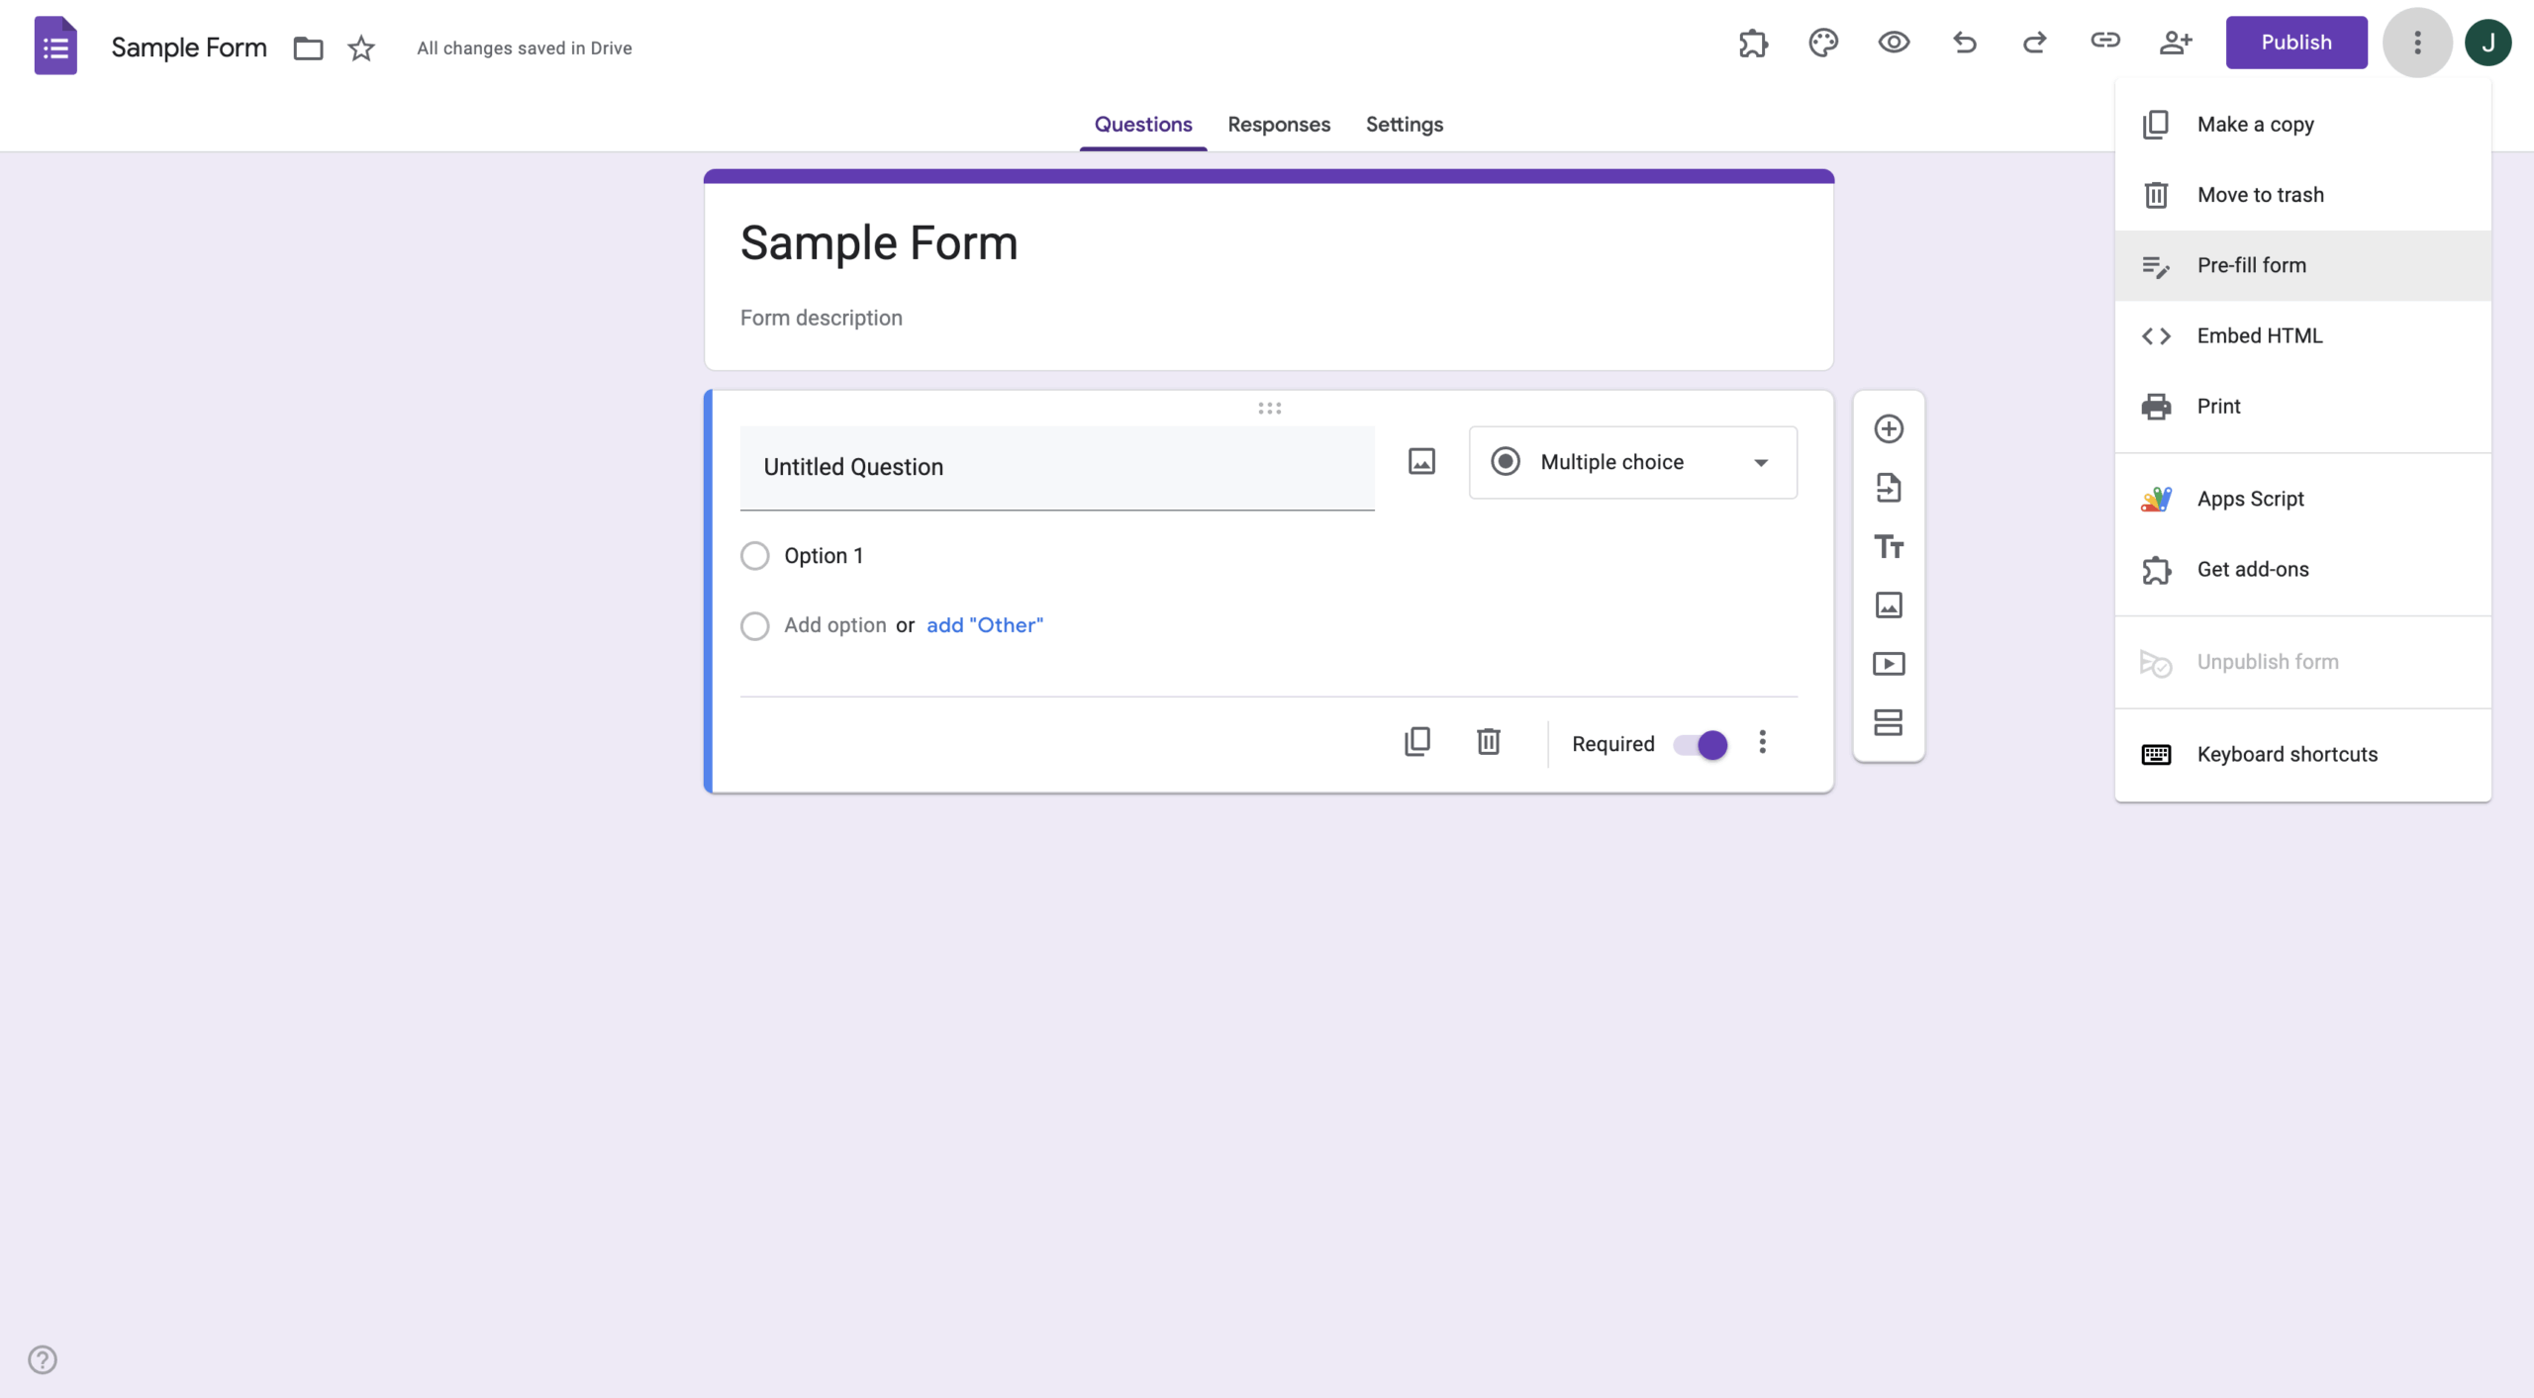Disable the Required toggle
2534x1398 pixels.
click(x=1703, y=744)
